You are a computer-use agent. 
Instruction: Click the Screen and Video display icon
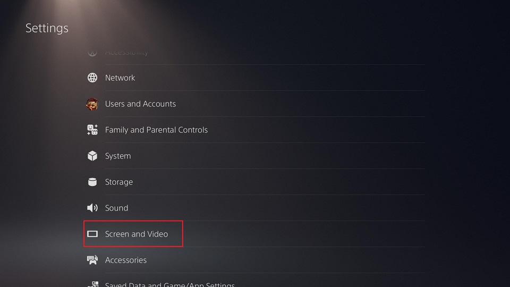[x=92, y=234]
